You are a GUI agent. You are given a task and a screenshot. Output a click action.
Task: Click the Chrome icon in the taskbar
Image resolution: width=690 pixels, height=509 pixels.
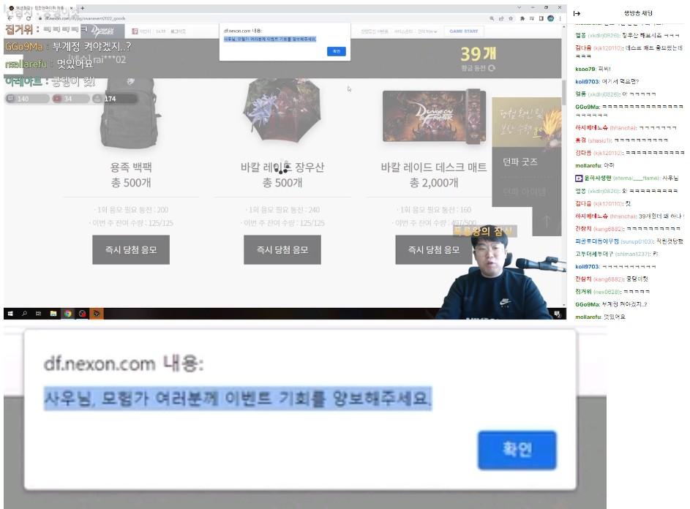coord(67,314)
